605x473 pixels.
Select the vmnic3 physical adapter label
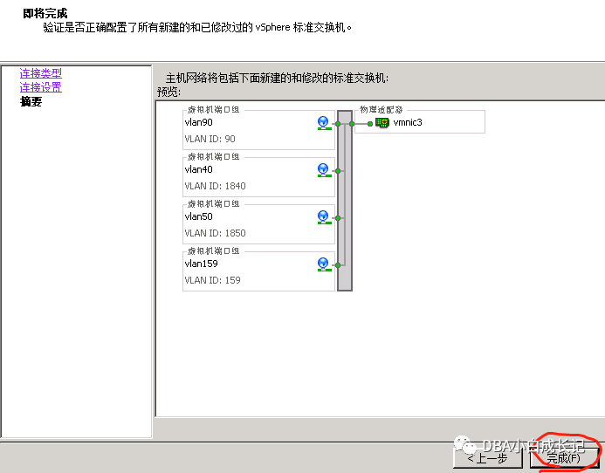click(408, 122)
